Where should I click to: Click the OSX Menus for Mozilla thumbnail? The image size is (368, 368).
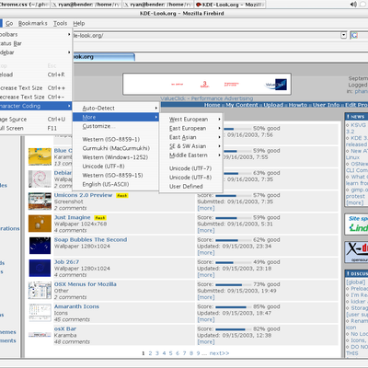(40, 291)
